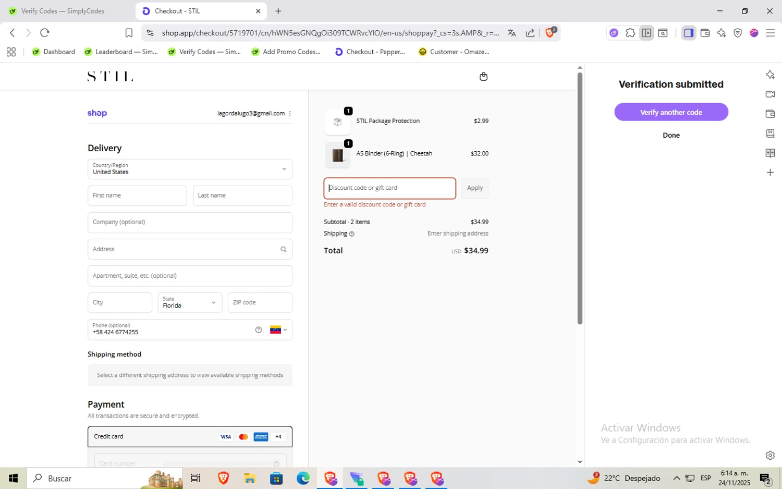Open the phone country flag selector

278,329
